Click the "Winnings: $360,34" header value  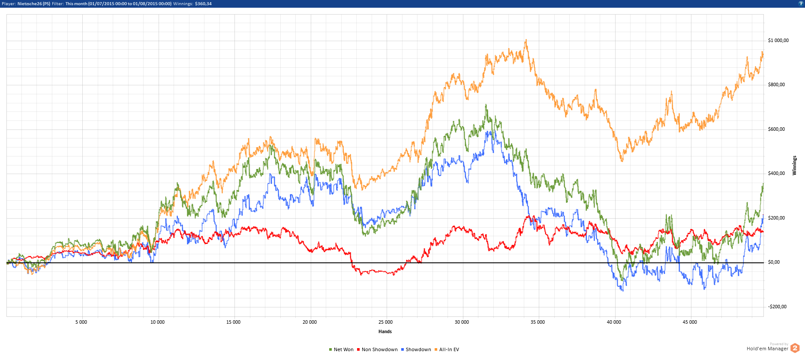(192, 3)
